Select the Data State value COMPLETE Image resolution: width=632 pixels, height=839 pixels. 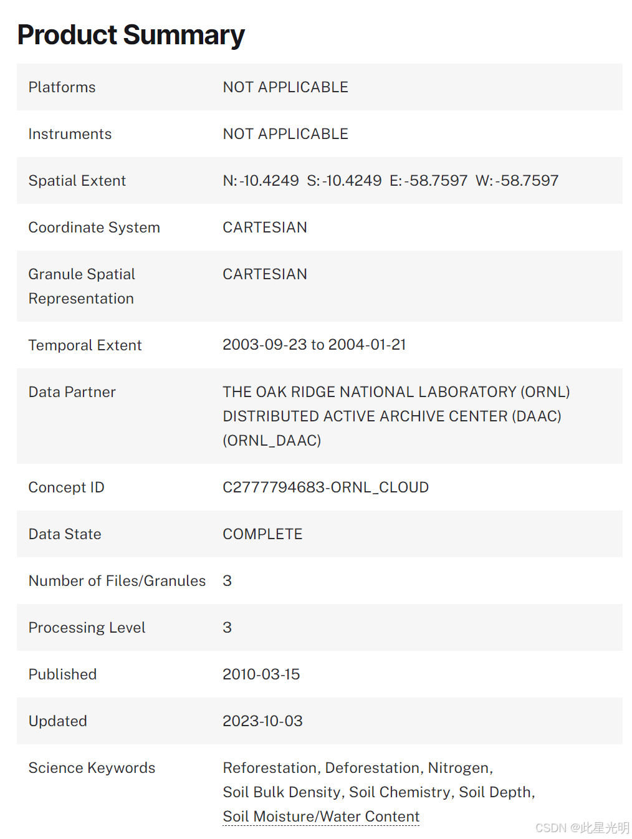(x=262, y=534)
